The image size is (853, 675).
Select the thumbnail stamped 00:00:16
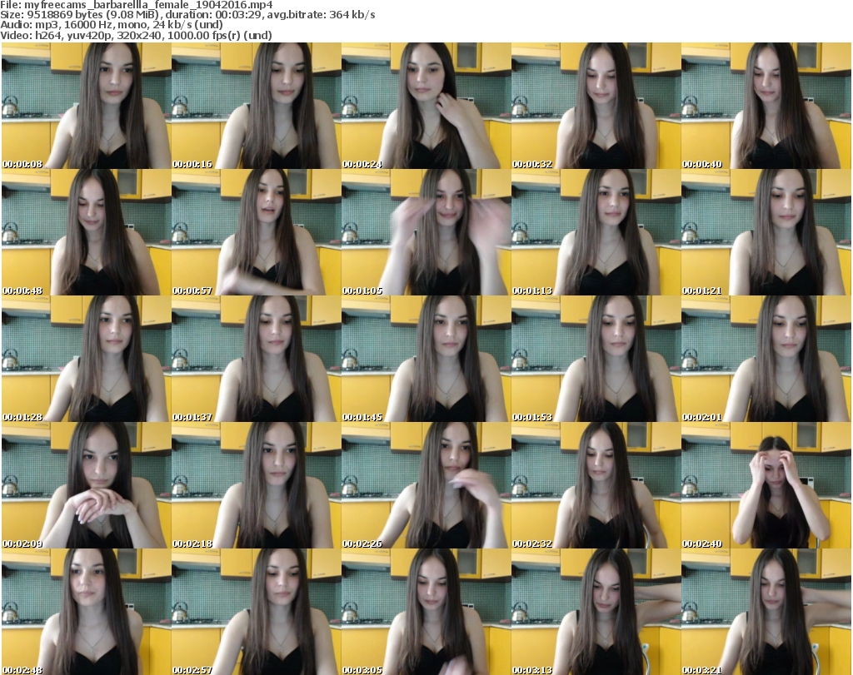(x=257, y=106)
